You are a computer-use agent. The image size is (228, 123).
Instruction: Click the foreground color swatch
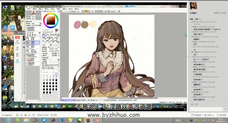pyautogui.click(x=56, y=30)
